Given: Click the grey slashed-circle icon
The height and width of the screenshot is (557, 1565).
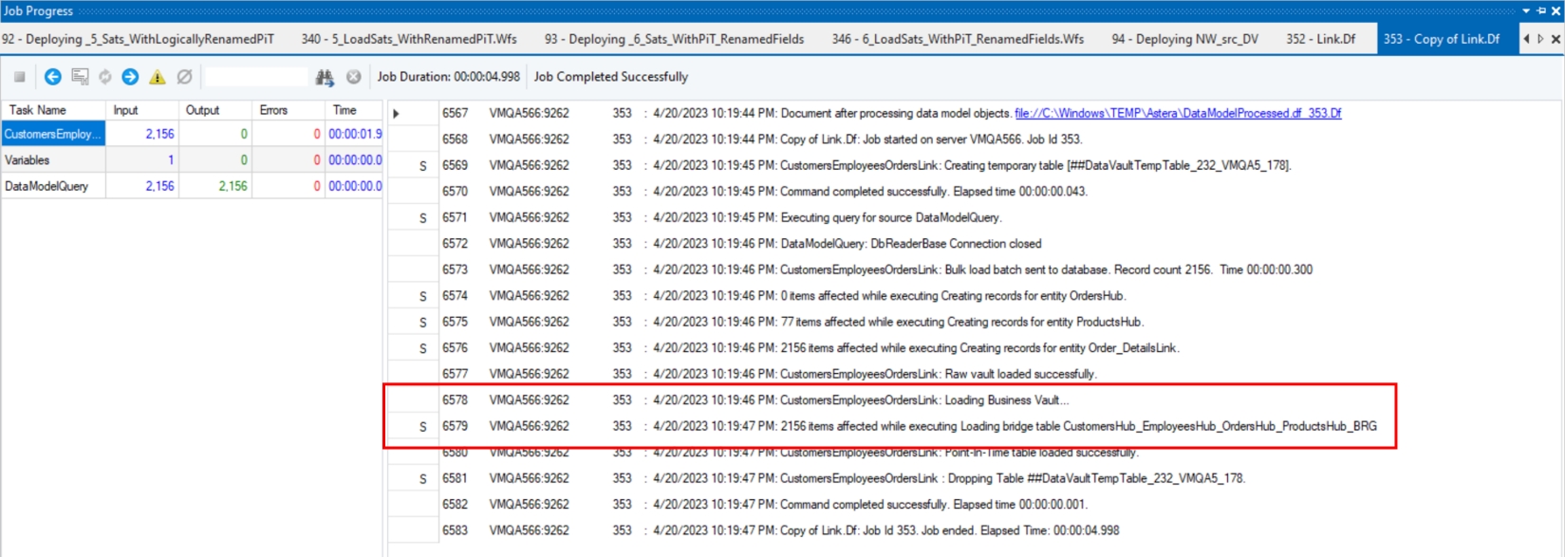Looking at the screenshot, I should (185, 77).
